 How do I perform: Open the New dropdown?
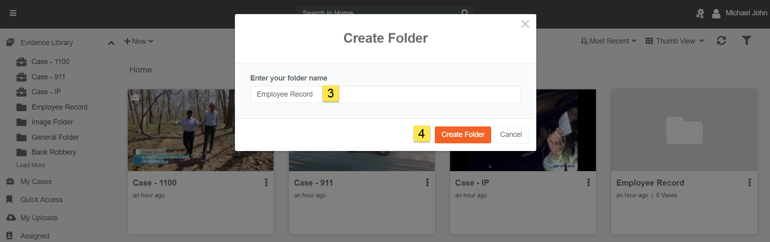tap(139, 41)
